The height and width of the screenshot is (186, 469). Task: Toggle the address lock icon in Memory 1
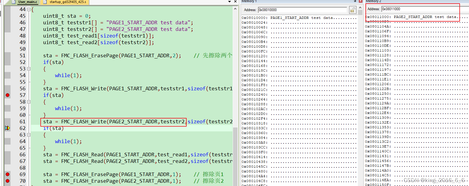(x=353, y=10)
